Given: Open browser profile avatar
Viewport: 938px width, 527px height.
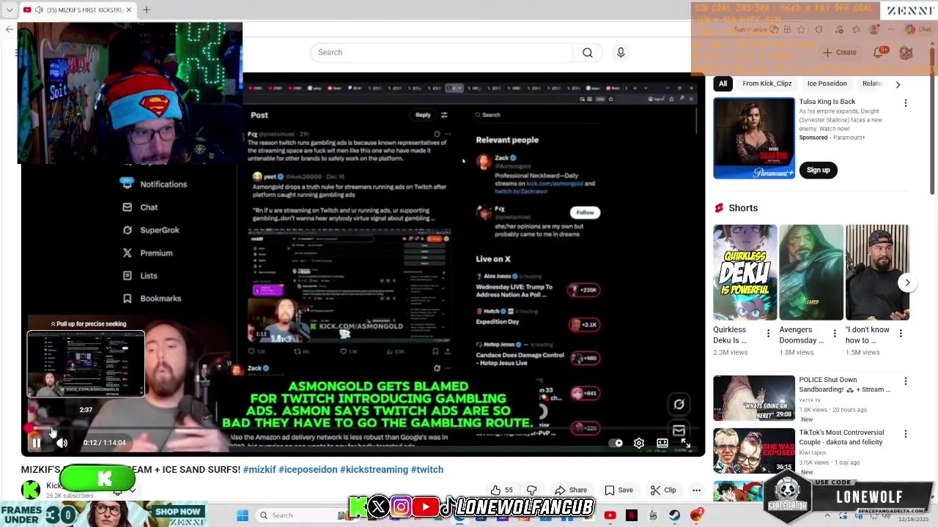Looking at the screenshot, I should (x=874, y=29).
